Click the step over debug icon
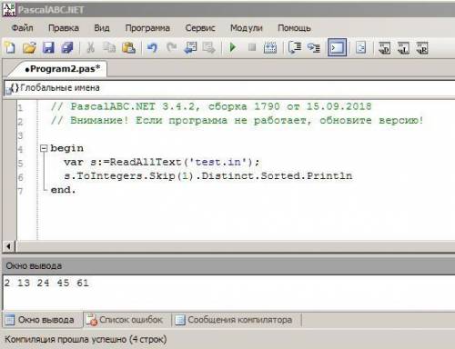Image resolution: width=455 pixels, height=349 pixels. pyautogui.click(x=295, y=48)
